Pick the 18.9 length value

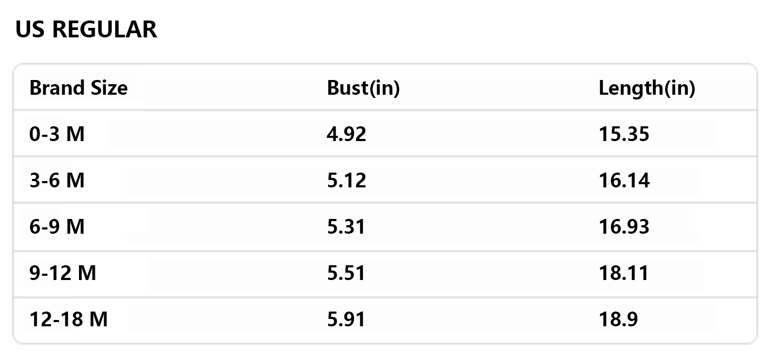(x=618, y=319)
